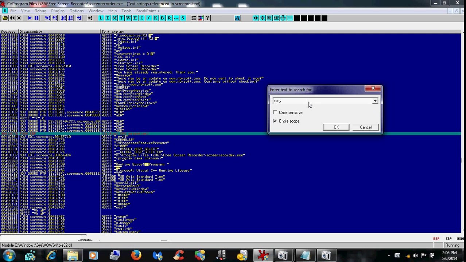Image resolution: width=466 pixels, height=262 pixels.
Task: Cancel the search dialog
Action: [x=366, y=127]
